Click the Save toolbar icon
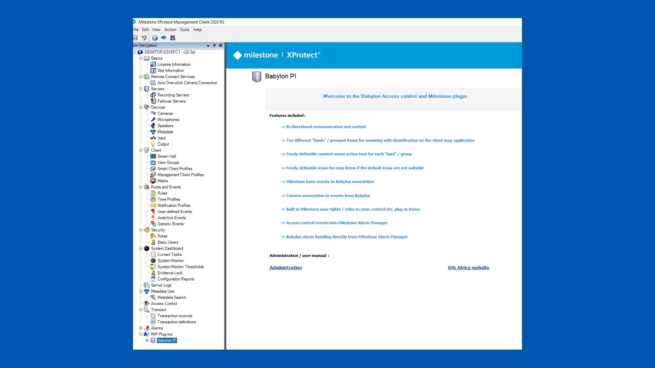 point(135,38)
